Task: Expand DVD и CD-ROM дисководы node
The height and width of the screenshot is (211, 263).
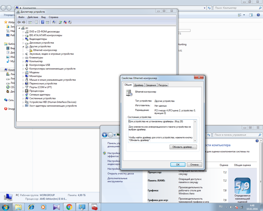Action: pos(23,32)
